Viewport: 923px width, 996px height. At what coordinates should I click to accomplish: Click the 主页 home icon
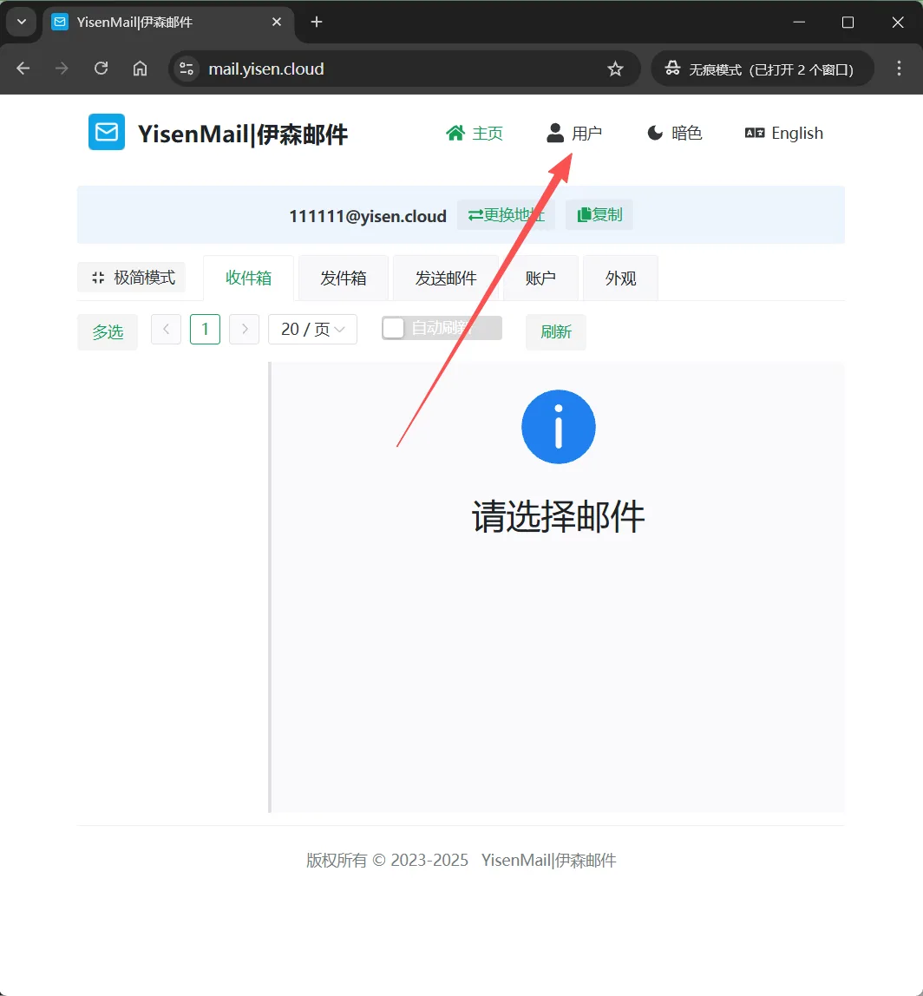[x=455, y=133]
